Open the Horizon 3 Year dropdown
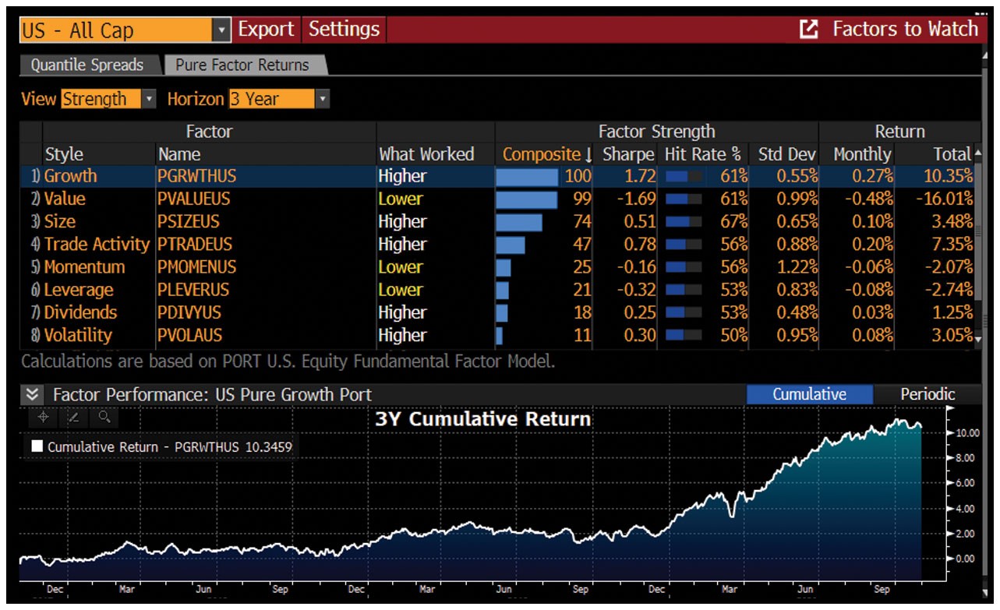 click(x=323, y=100)
